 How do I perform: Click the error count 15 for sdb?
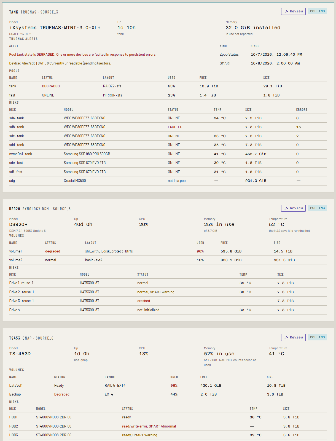click(299, 127)
